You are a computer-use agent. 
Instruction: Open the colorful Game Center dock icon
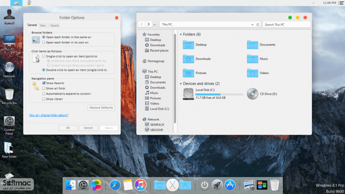[x=96, y=185]
